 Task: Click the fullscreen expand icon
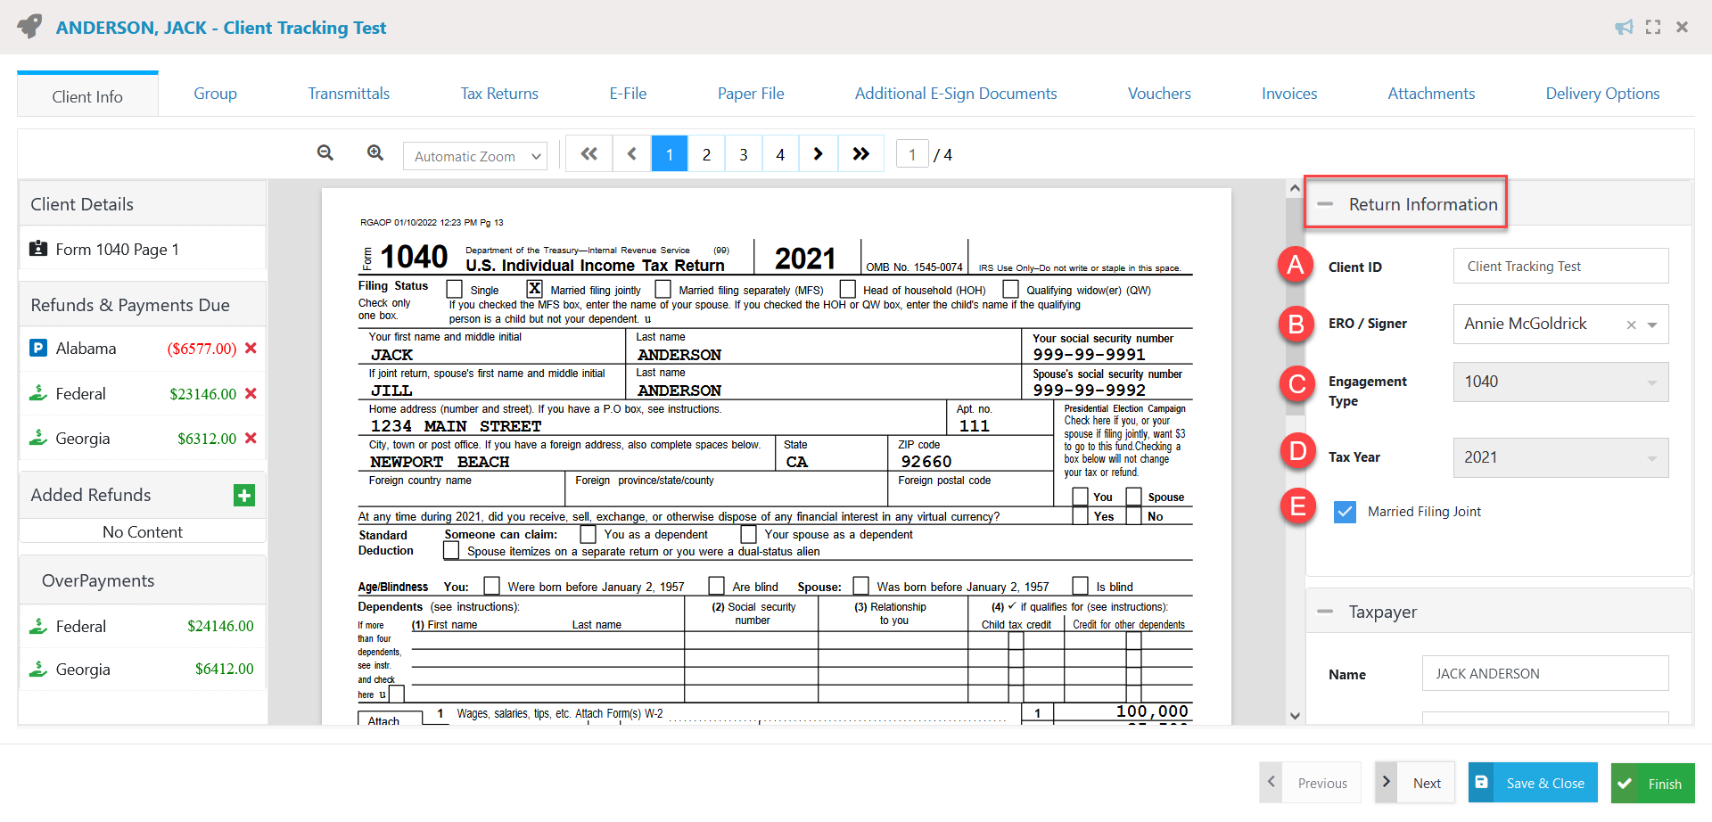[x=1653, y=27]
